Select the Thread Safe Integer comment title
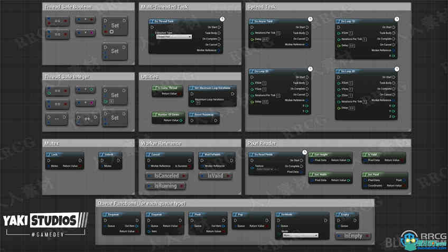This screenshot has width=448, height=252. (x=67, y=77)
